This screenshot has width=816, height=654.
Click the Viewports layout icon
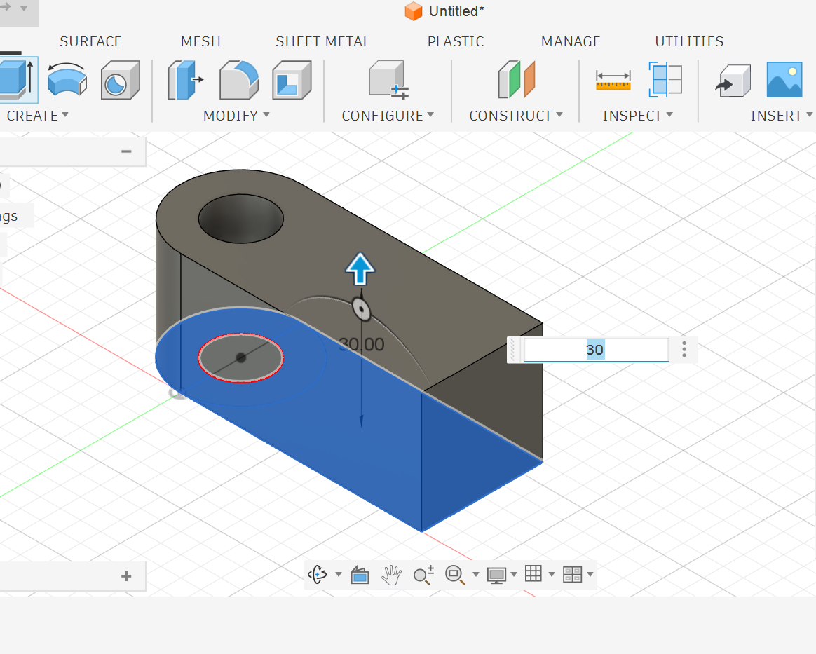coord(573,574)
